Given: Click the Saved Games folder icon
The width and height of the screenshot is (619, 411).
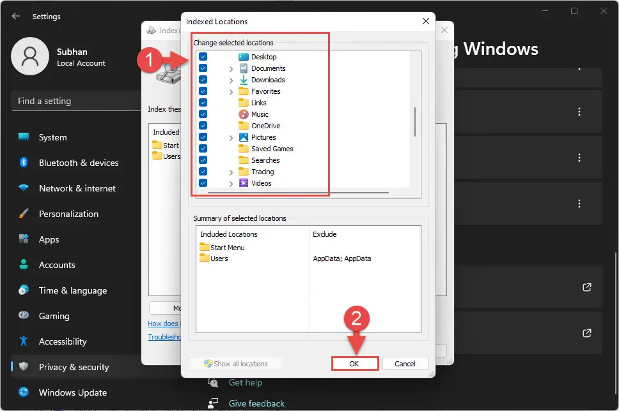Looking at the screenshot, I should click(x=244, y=149).
